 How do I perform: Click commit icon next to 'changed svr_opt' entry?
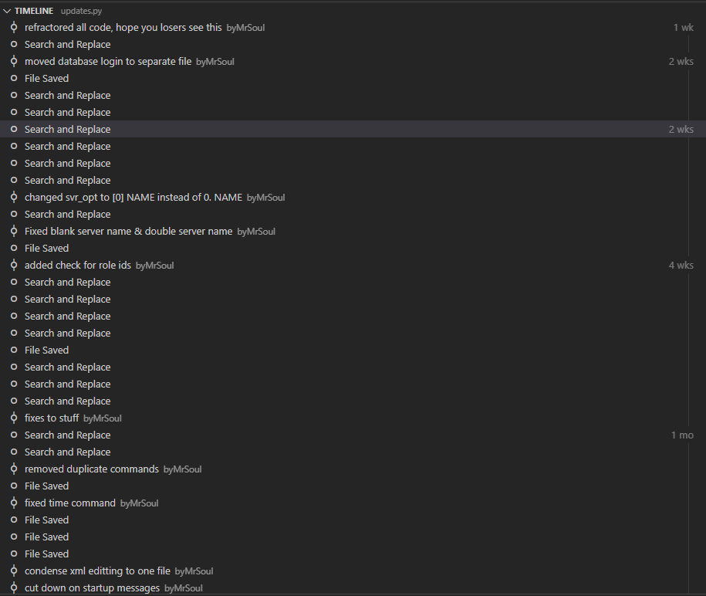pos(14,198)
